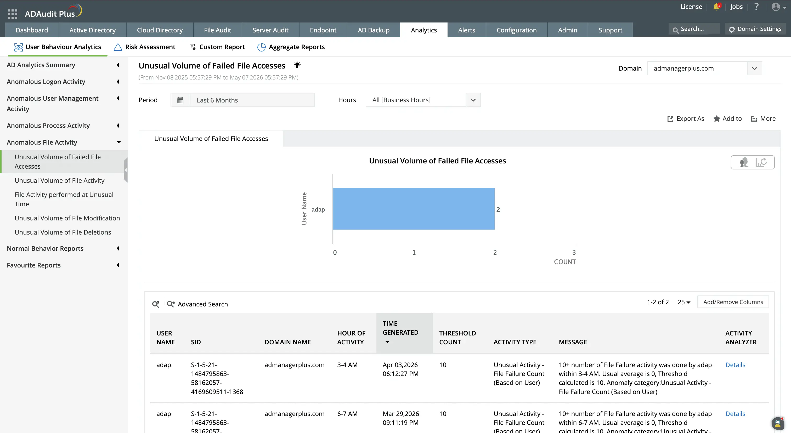The image size is (791, 433).
Task: Click the Last 6 Months period field
Action: pyautogui.click(x=252, y=100)
